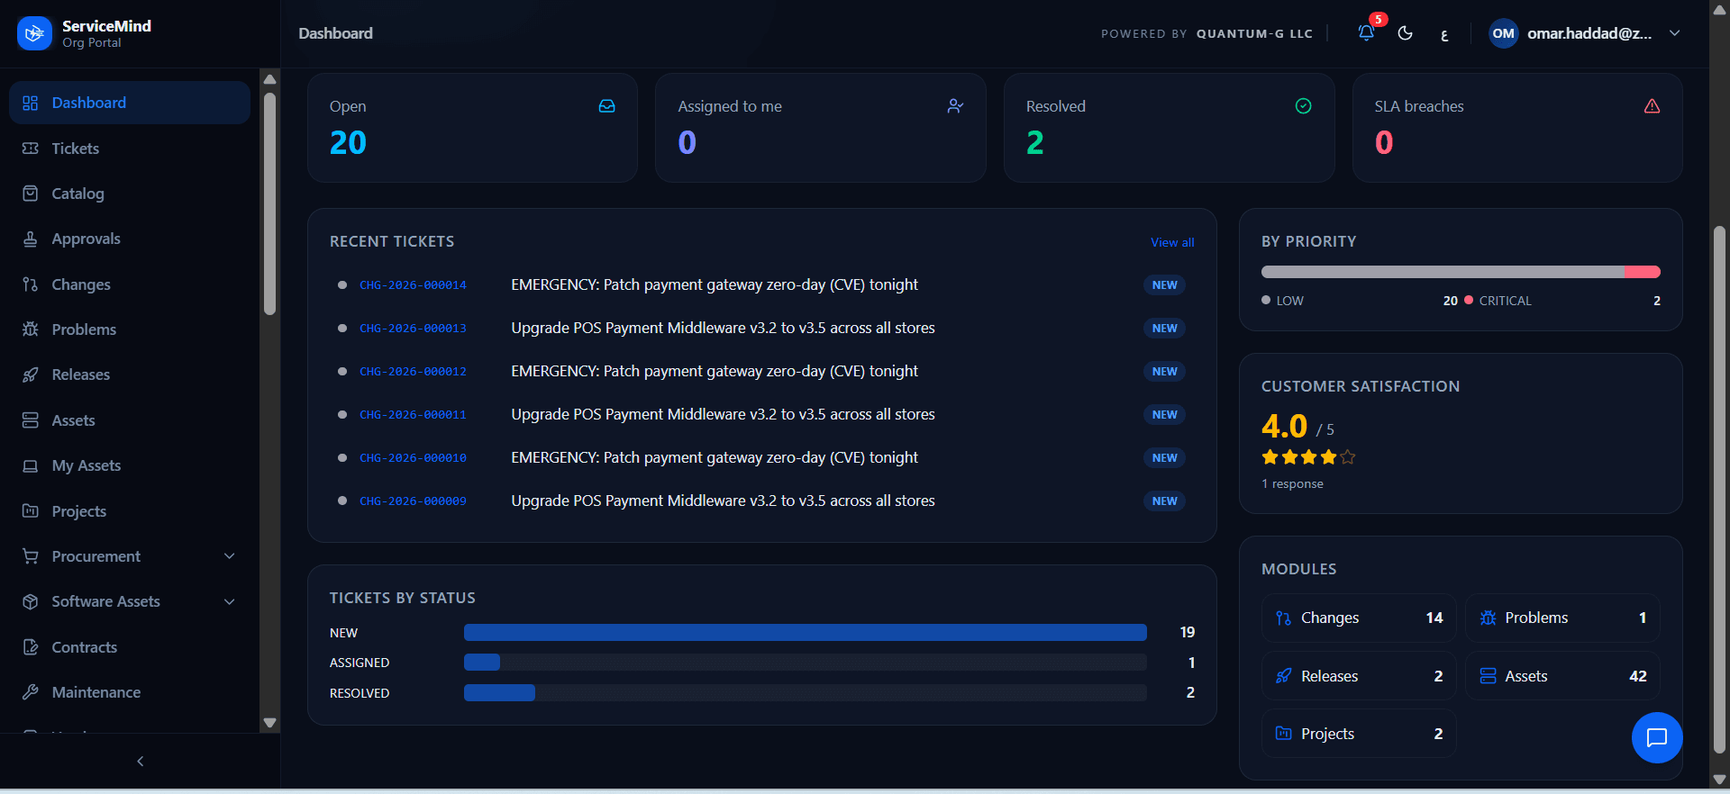
Task: Click sidebar scrollbar up arrow
Action: [269, 79]
